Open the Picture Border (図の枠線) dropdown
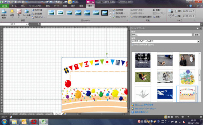 (119, 10)
